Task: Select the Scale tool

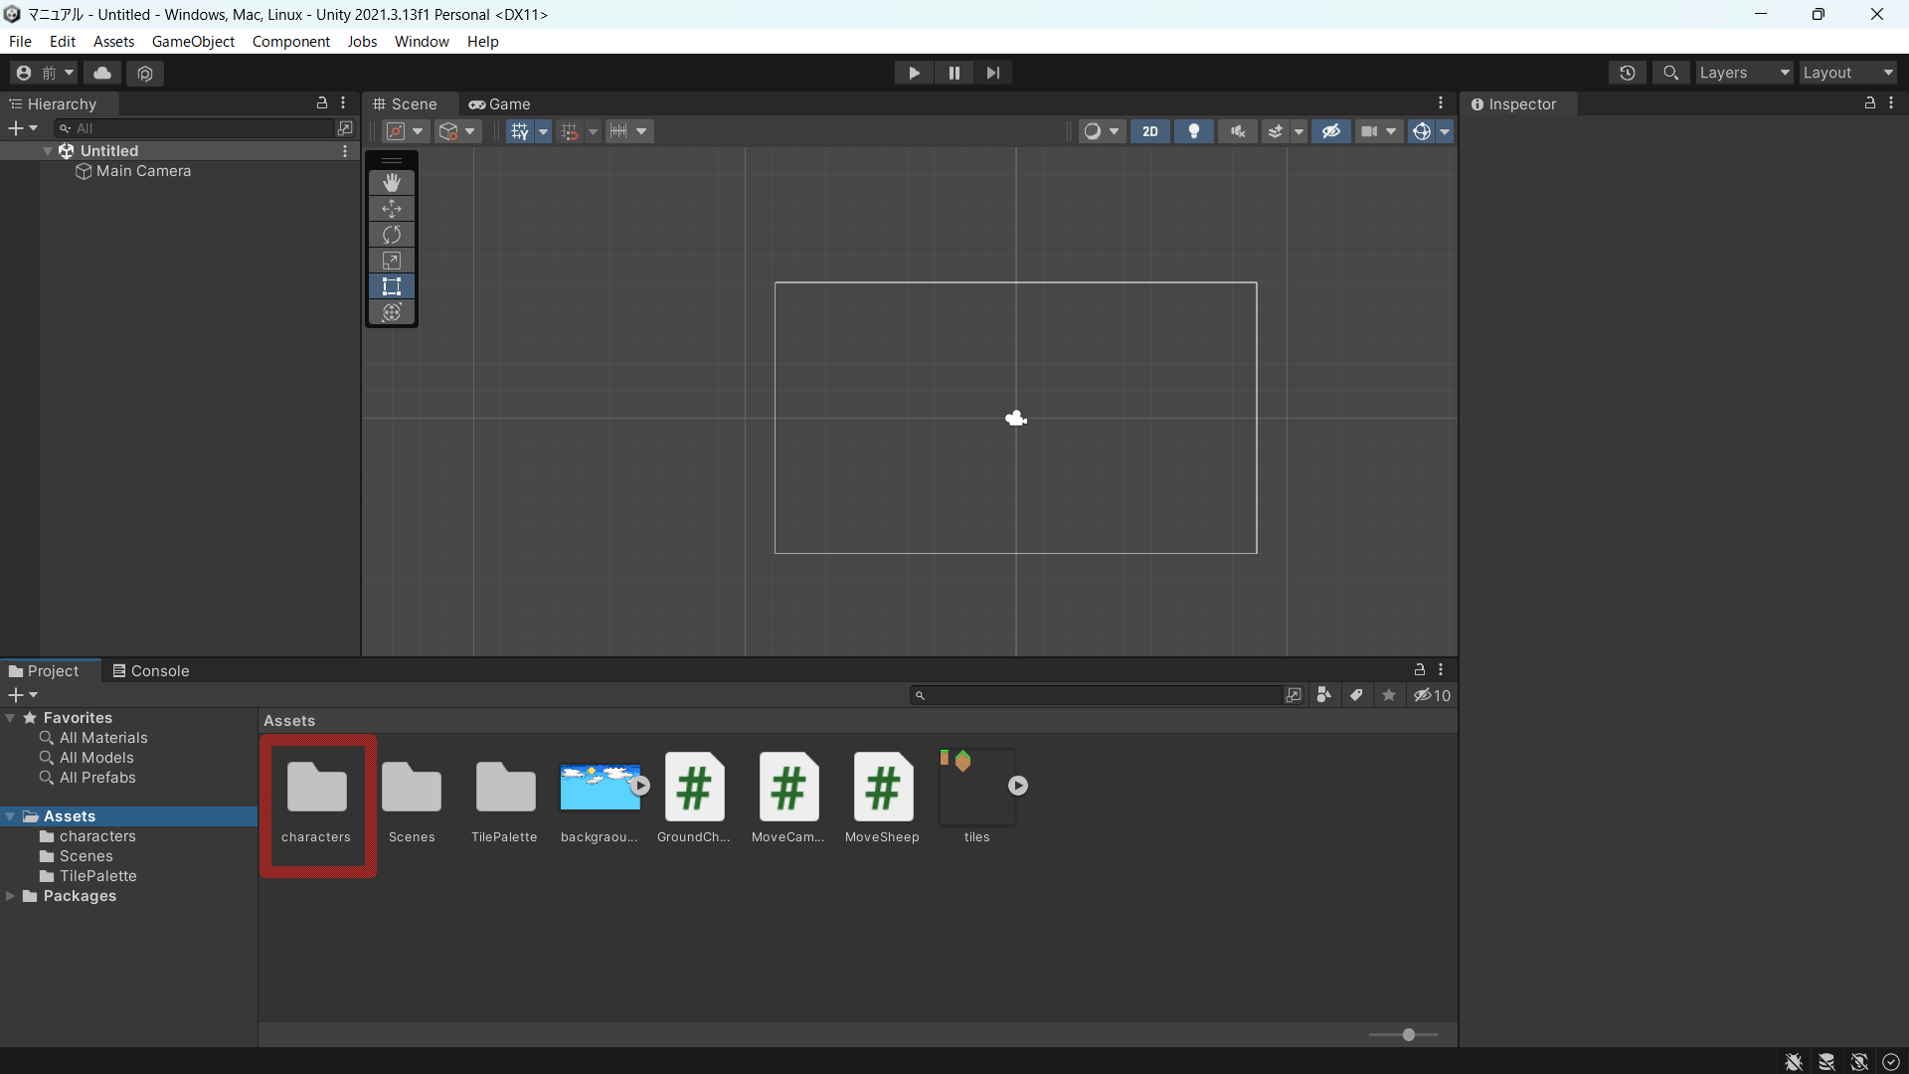Action: click(392, 261)
